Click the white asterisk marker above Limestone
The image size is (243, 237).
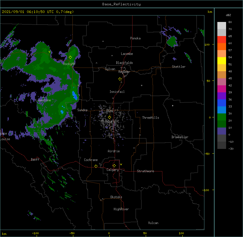click(43, 97)
